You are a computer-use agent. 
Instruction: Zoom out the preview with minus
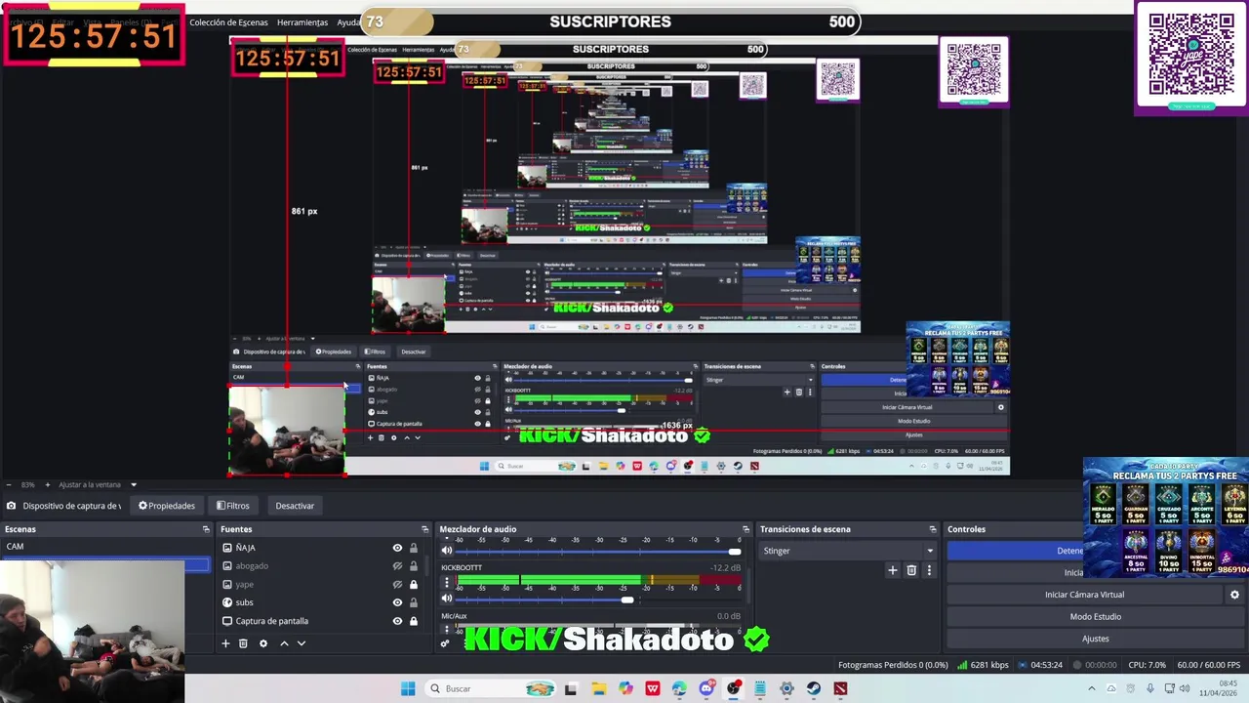[x=9, y=484]
